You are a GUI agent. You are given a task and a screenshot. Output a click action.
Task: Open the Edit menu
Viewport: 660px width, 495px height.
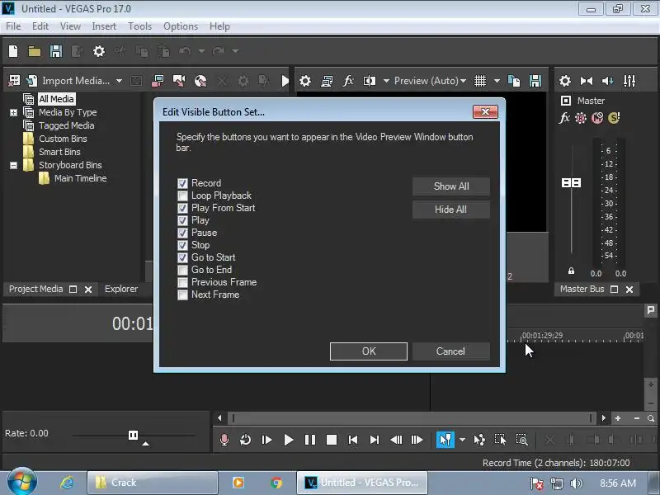[x=40, y=26]
